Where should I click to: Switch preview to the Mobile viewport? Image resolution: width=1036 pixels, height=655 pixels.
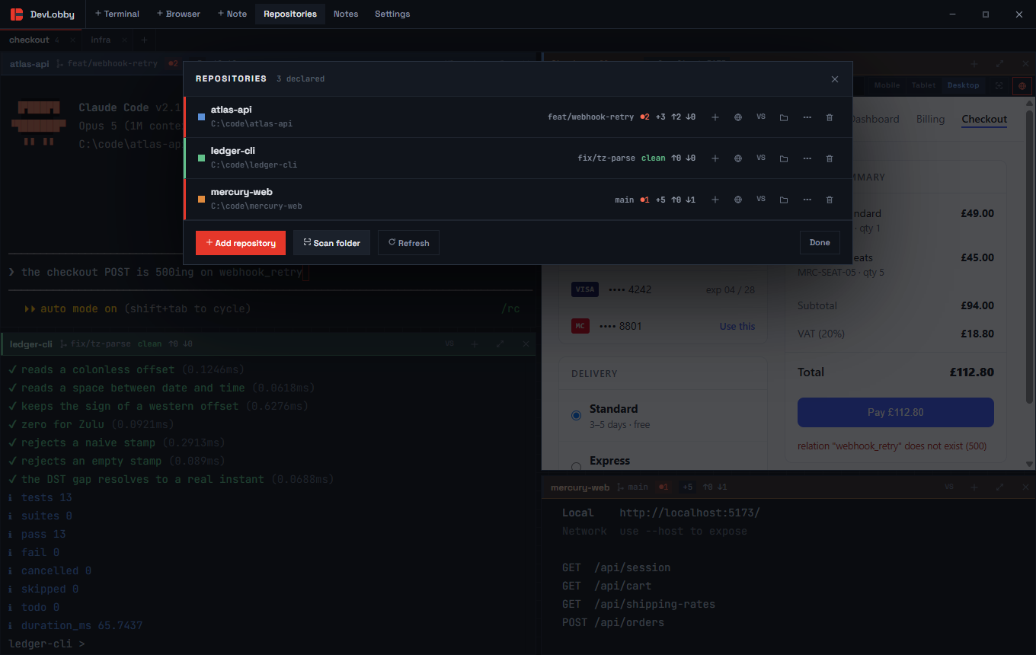click(x=887, y=86)
